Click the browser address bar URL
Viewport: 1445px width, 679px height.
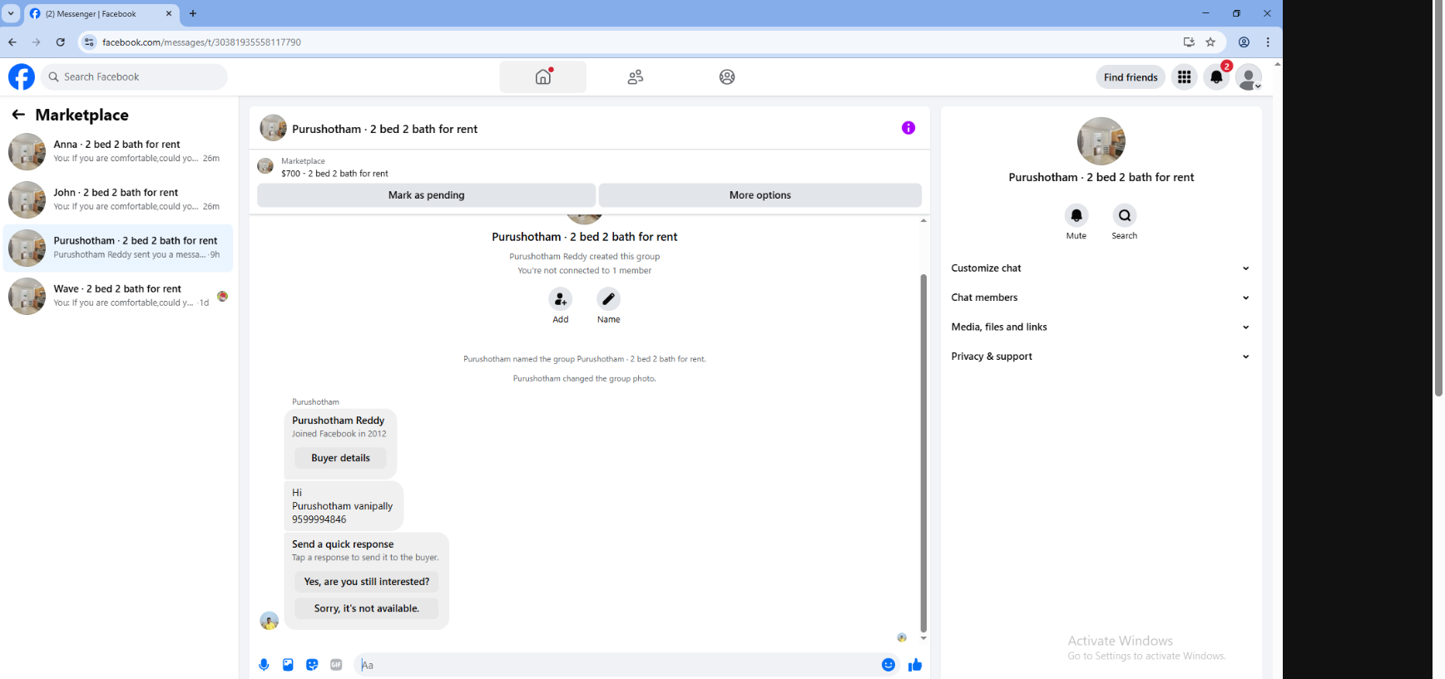point(201,42)
